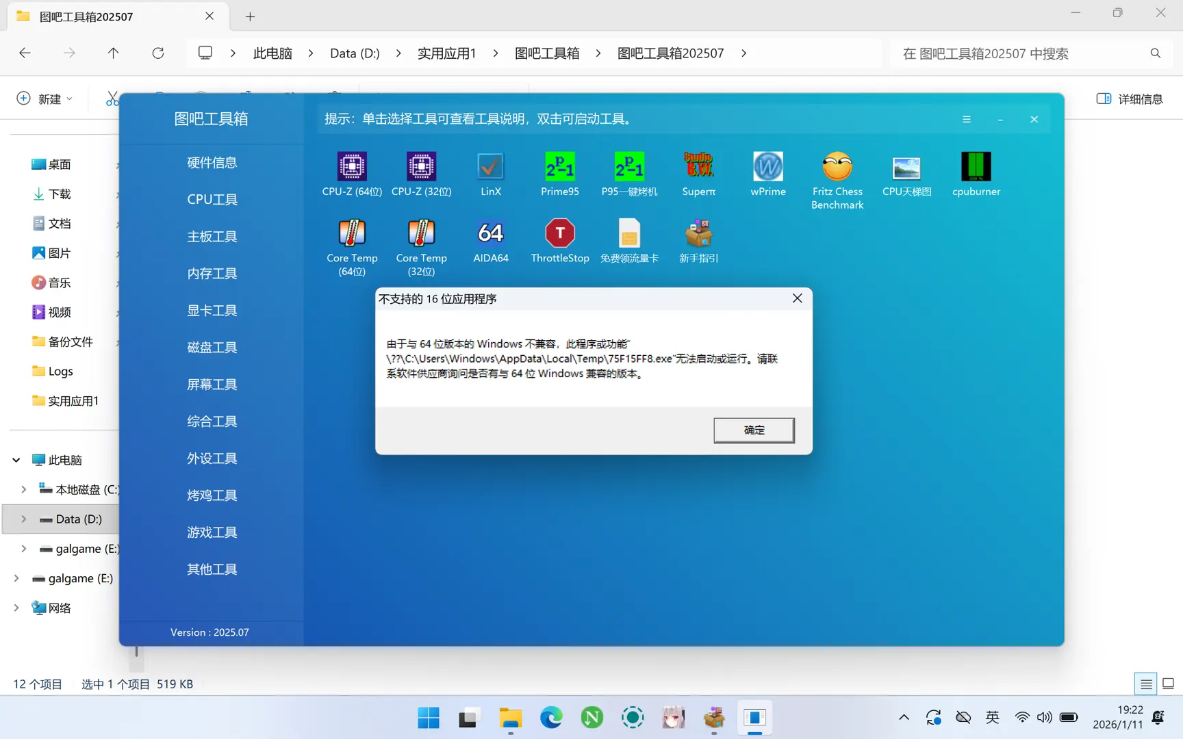This screenshot has width=1183, height=739.
Task: Select the P95一键烤机 tool icon
Action: (629, 166)
